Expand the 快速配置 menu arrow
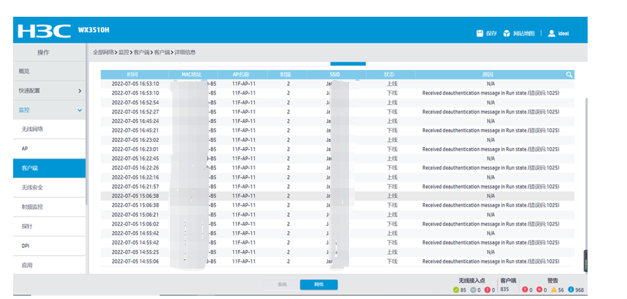627x299 pixels. tap(79, 91)
